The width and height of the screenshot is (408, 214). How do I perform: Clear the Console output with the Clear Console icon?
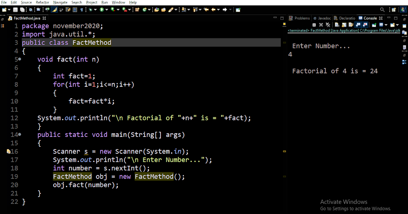click(337, 24)
